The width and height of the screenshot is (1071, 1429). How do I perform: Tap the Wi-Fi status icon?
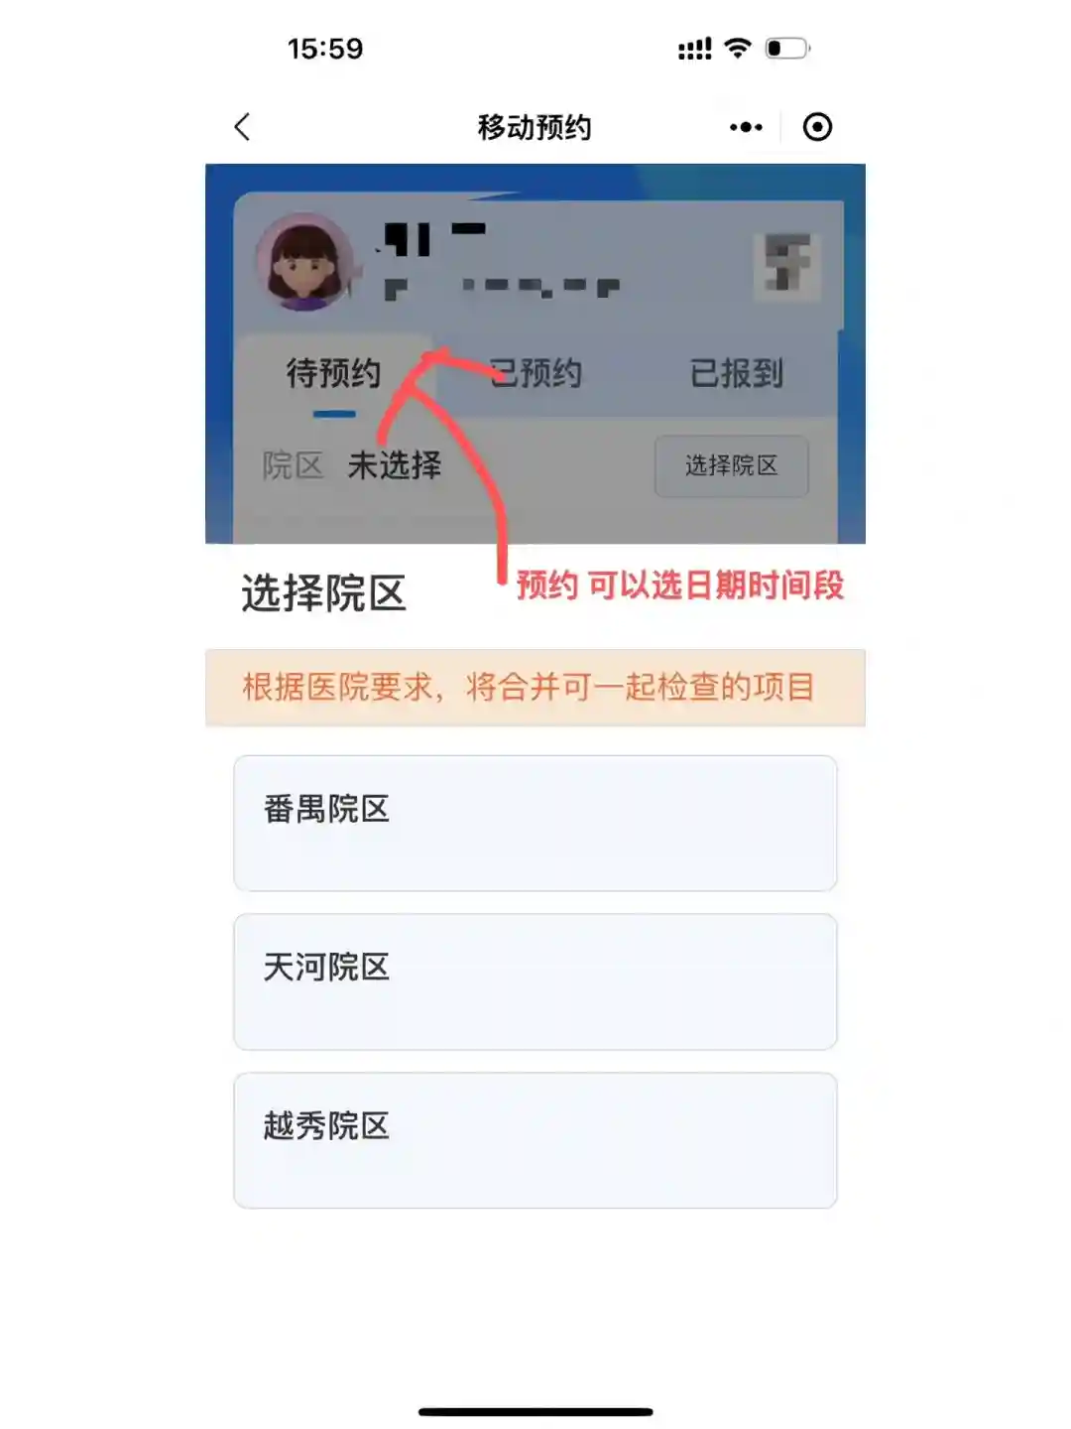click(738, 48)
